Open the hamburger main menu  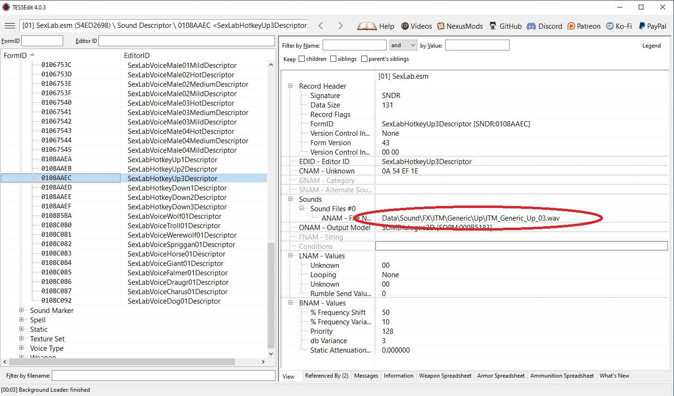click(9, 25)
